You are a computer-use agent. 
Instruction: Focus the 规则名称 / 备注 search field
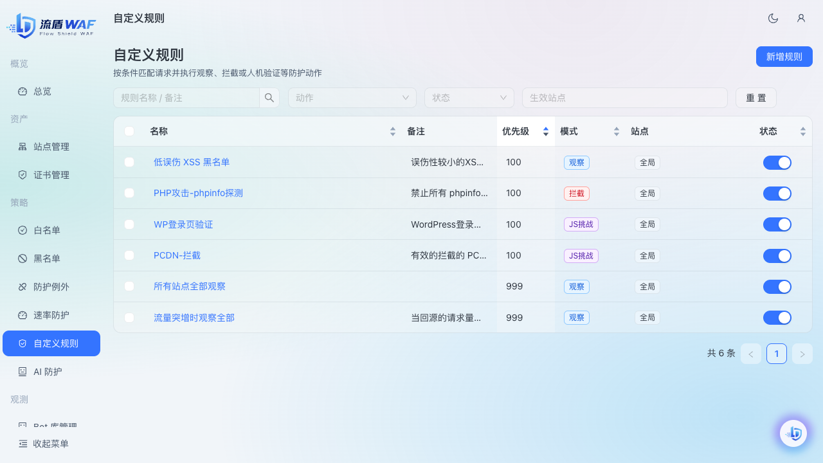click(186, 98)
